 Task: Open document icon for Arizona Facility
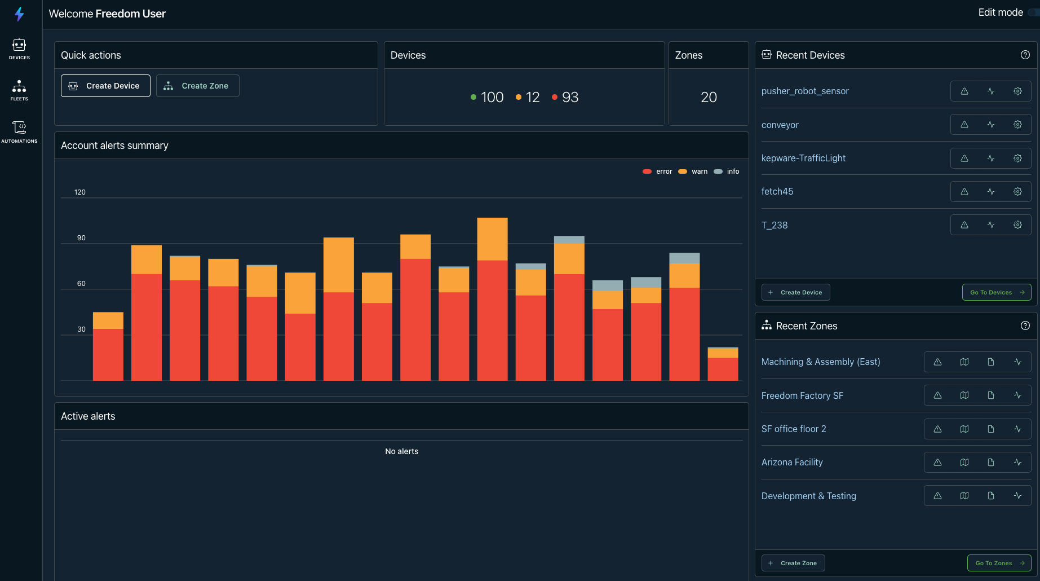tap(991, 462)
